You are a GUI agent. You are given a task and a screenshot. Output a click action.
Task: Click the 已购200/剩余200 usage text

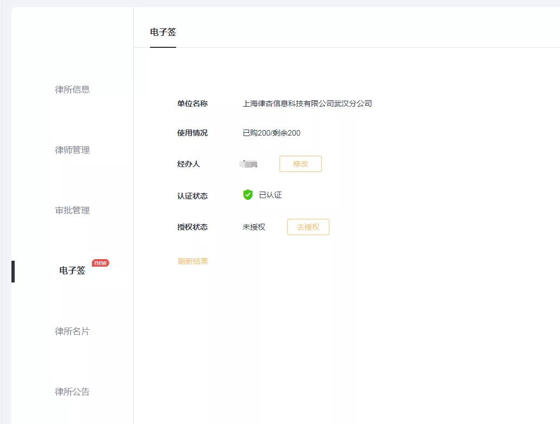271,133
